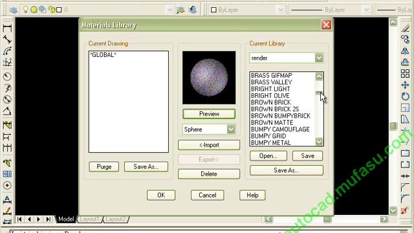The height and width of the screenshot is (233, 414).
Task: Click the Layer Previous icon
Action: point(193,10)
